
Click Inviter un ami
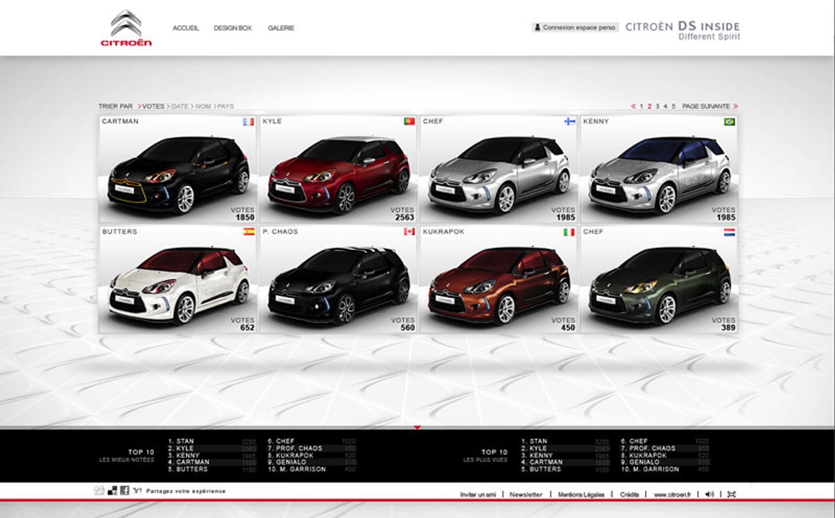click(480, 494)
